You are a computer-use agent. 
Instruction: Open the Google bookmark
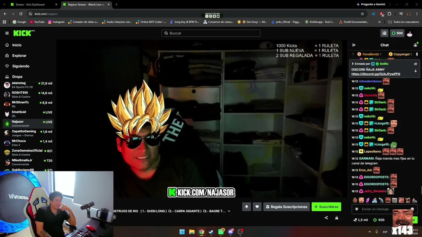pos(19,22)
